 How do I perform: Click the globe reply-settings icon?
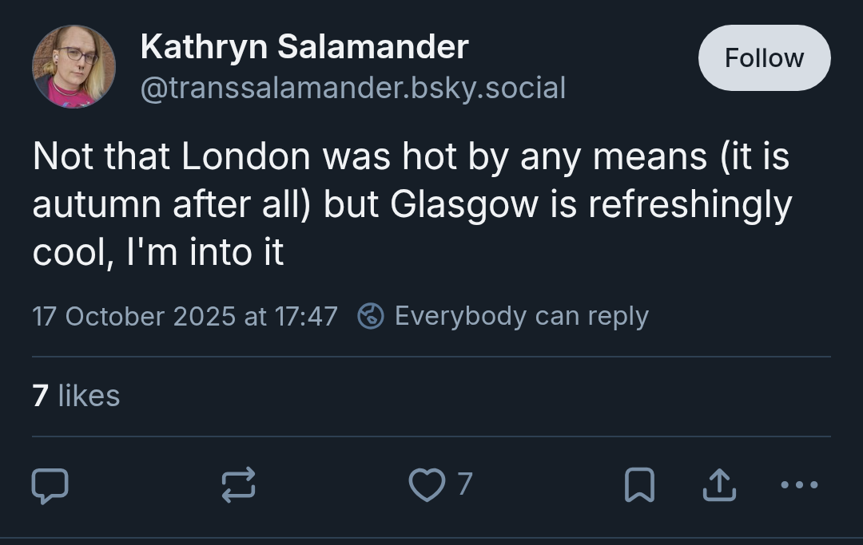pyautogui.click(x=371, y=316)
